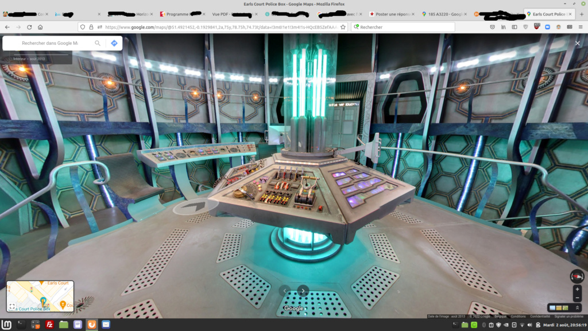
Task: Open the mail client taskbar icon
Action: coord(106,325)
